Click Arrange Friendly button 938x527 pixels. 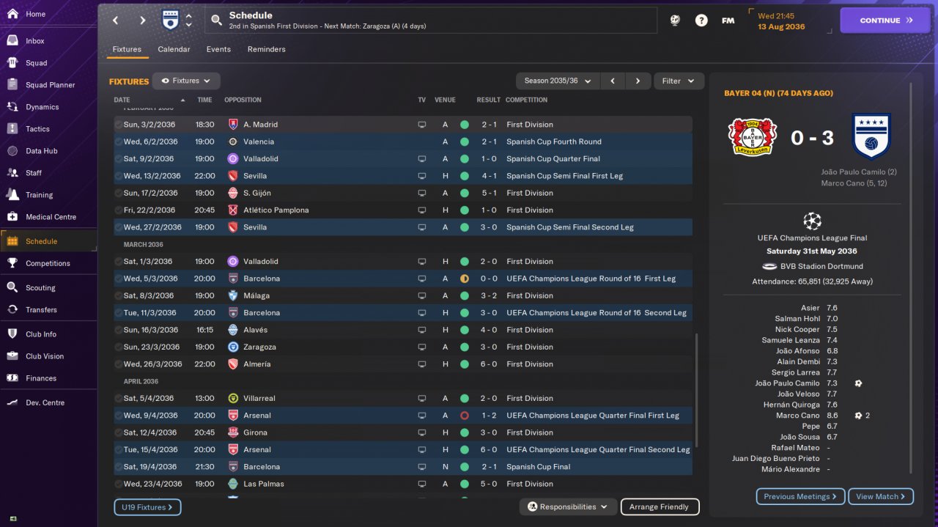coord(660,506)
